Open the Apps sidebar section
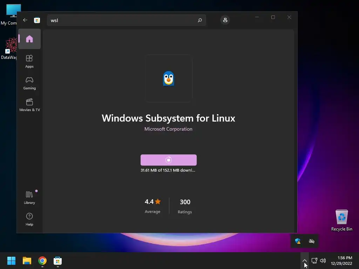The image size is (359, 269). click(x=29, y=61)
